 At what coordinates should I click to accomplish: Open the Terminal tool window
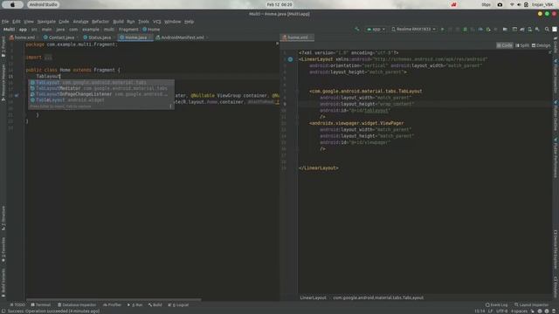click(41, 304)
